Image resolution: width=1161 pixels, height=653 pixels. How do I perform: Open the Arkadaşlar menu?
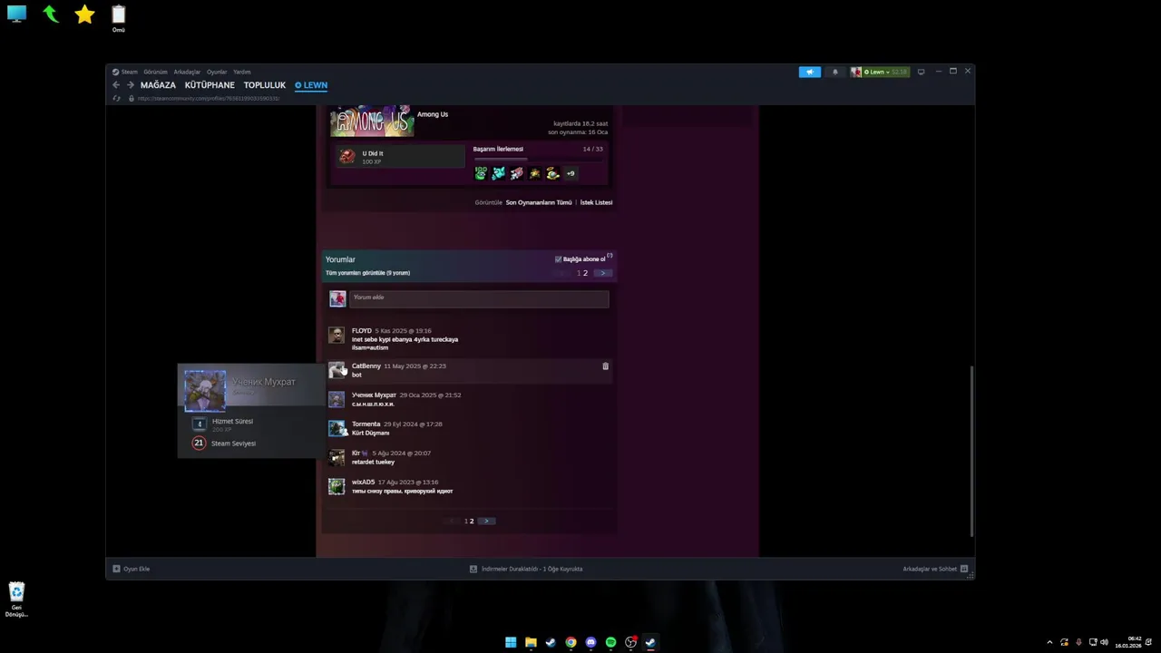tap(187, 72)
